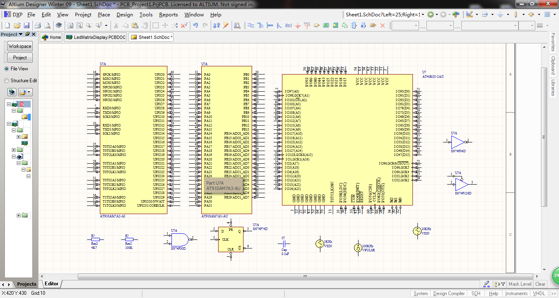Open address bar Sheet1.SchDoc dropdown
Image resolution: width=559 pixels, height=298 pixels.
click(423, 14)
